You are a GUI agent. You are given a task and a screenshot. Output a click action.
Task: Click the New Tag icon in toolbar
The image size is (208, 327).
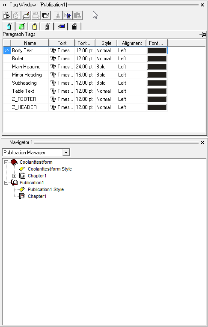tap(6, 15)
